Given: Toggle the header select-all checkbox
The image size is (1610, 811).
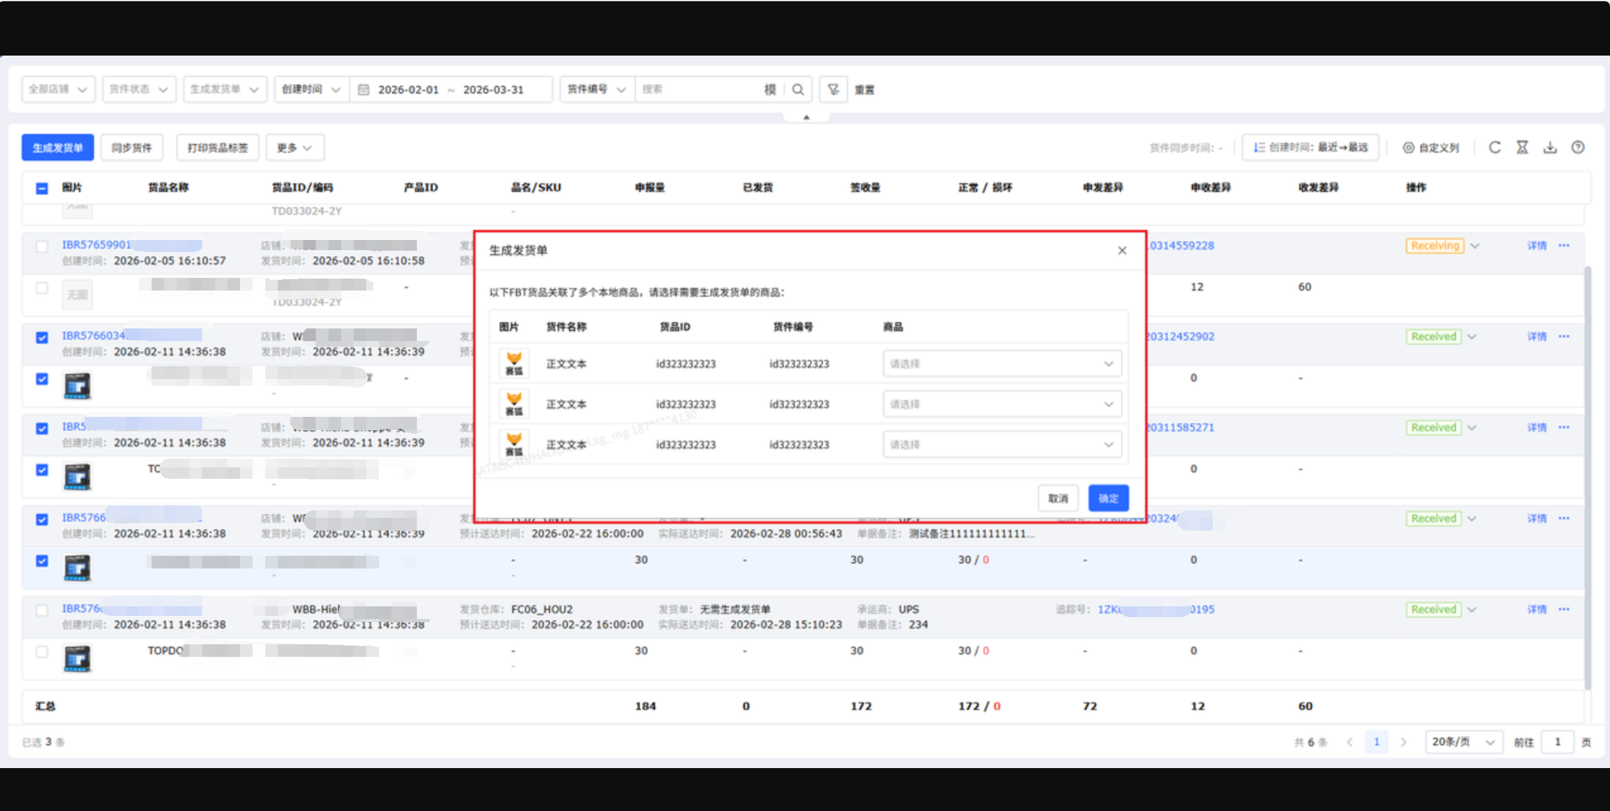Looking at the screenshot, I should tap(42, 188).
